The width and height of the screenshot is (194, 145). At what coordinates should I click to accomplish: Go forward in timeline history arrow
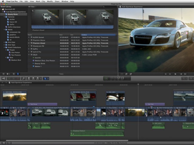point(6,82)
